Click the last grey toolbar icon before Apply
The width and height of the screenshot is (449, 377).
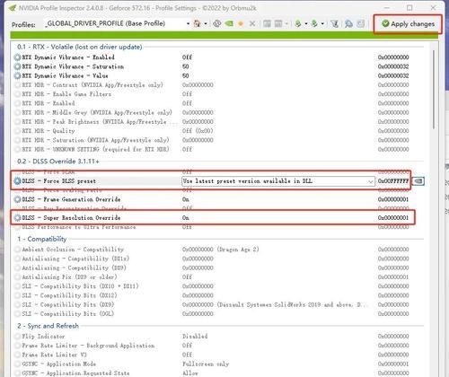coord(361,23)
